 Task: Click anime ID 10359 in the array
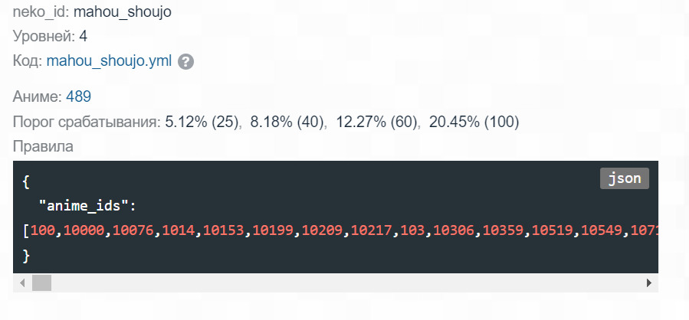(504, 230)
